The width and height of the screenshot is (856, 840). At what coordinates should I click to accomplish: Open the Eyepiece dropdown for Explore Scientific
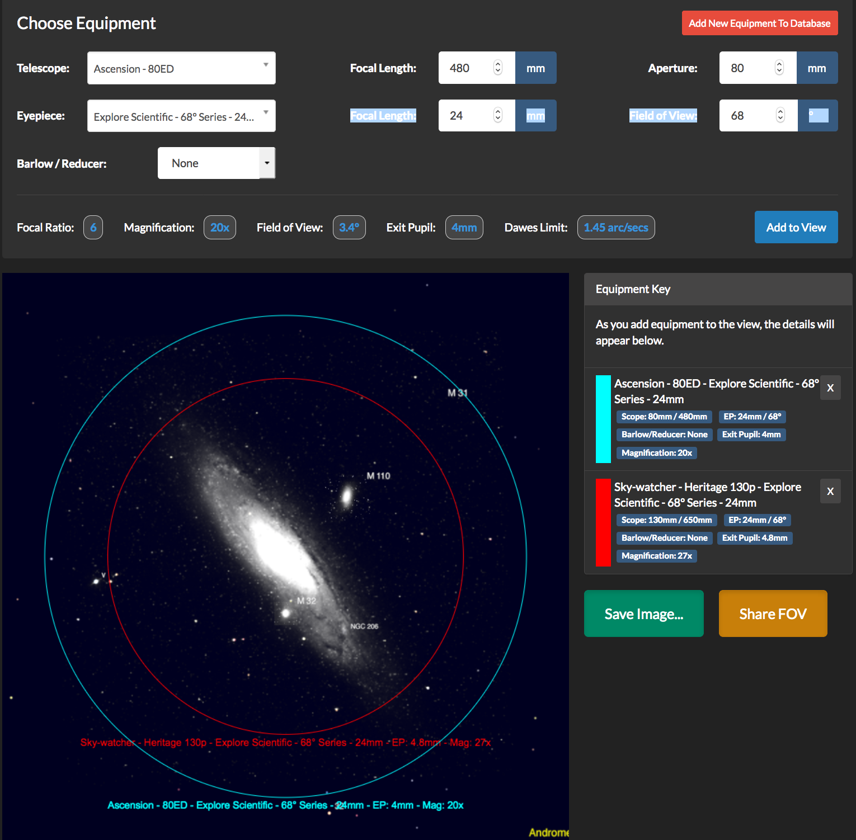click(x=181, y=116)
